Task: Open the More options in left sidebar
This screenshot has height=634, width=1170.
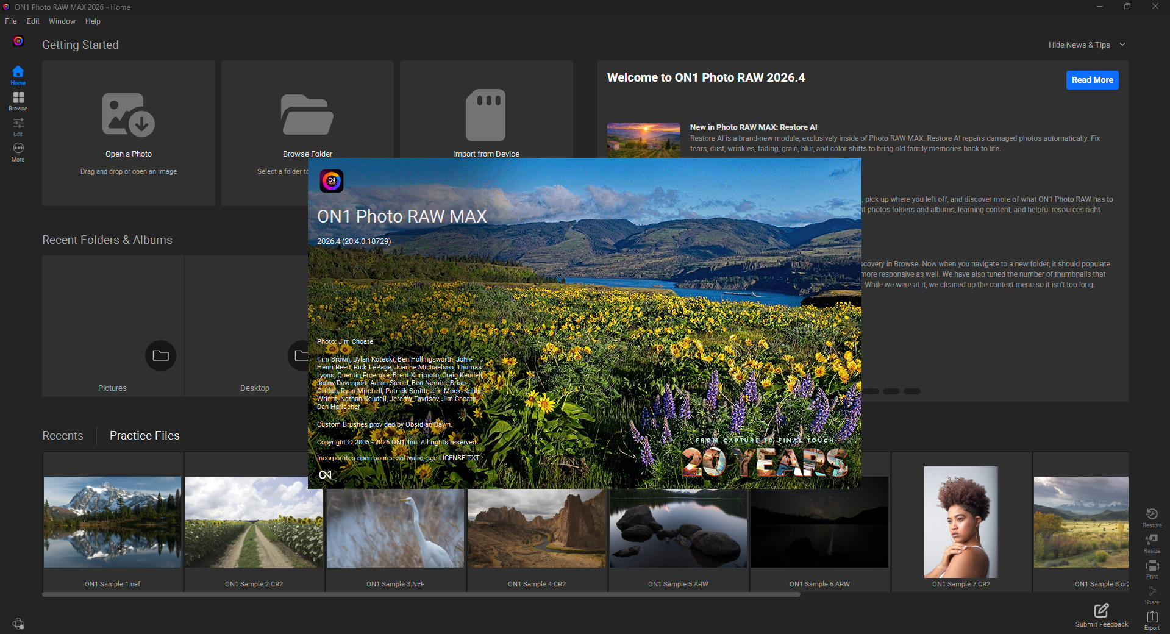Action: pos(18,152)
